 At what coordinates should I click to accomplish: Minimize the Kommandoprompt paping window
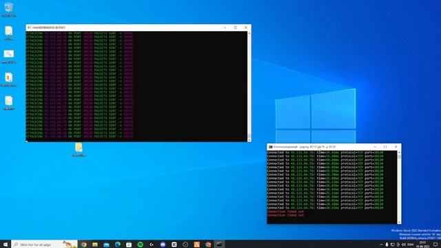pos(375,147)
